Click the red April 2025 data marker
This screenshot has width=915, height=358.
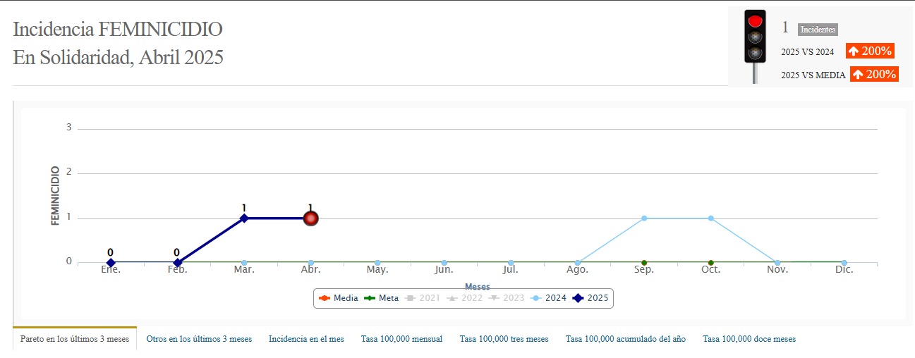[310, 218]
